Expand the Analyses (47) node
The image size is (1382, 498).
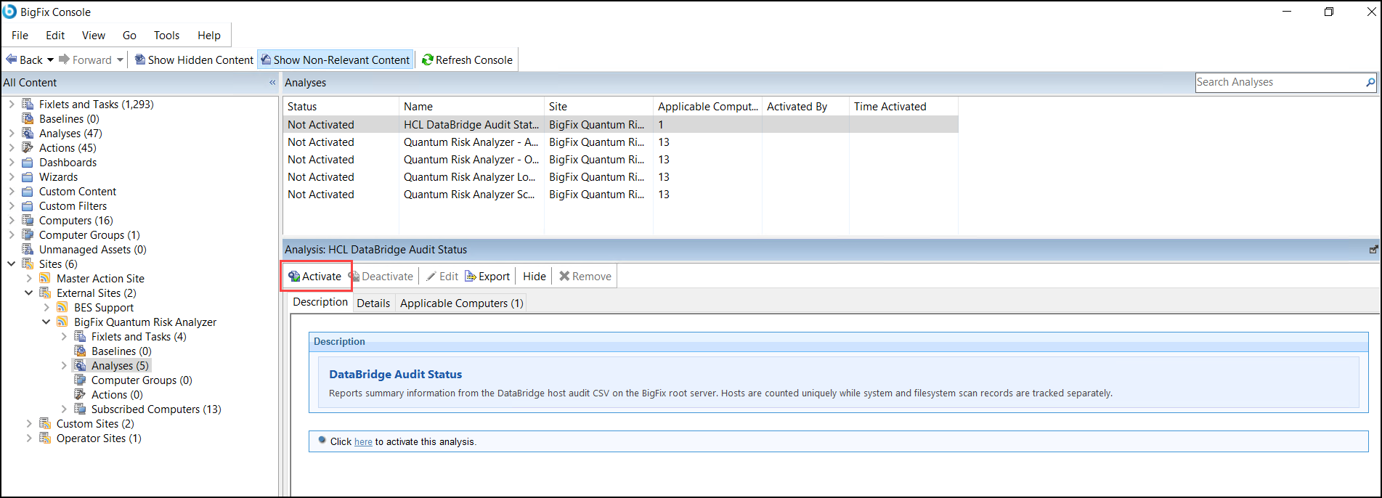[x=11, y=133]
